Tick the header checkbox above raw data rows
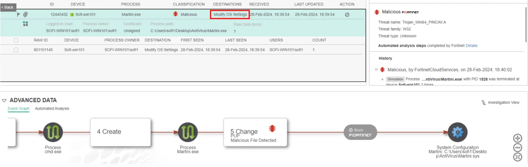This screenshot has width=528, height=167. click(16, 40)
